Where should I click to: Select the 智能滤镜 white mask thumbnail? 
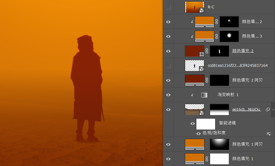(x=206, y=124)
